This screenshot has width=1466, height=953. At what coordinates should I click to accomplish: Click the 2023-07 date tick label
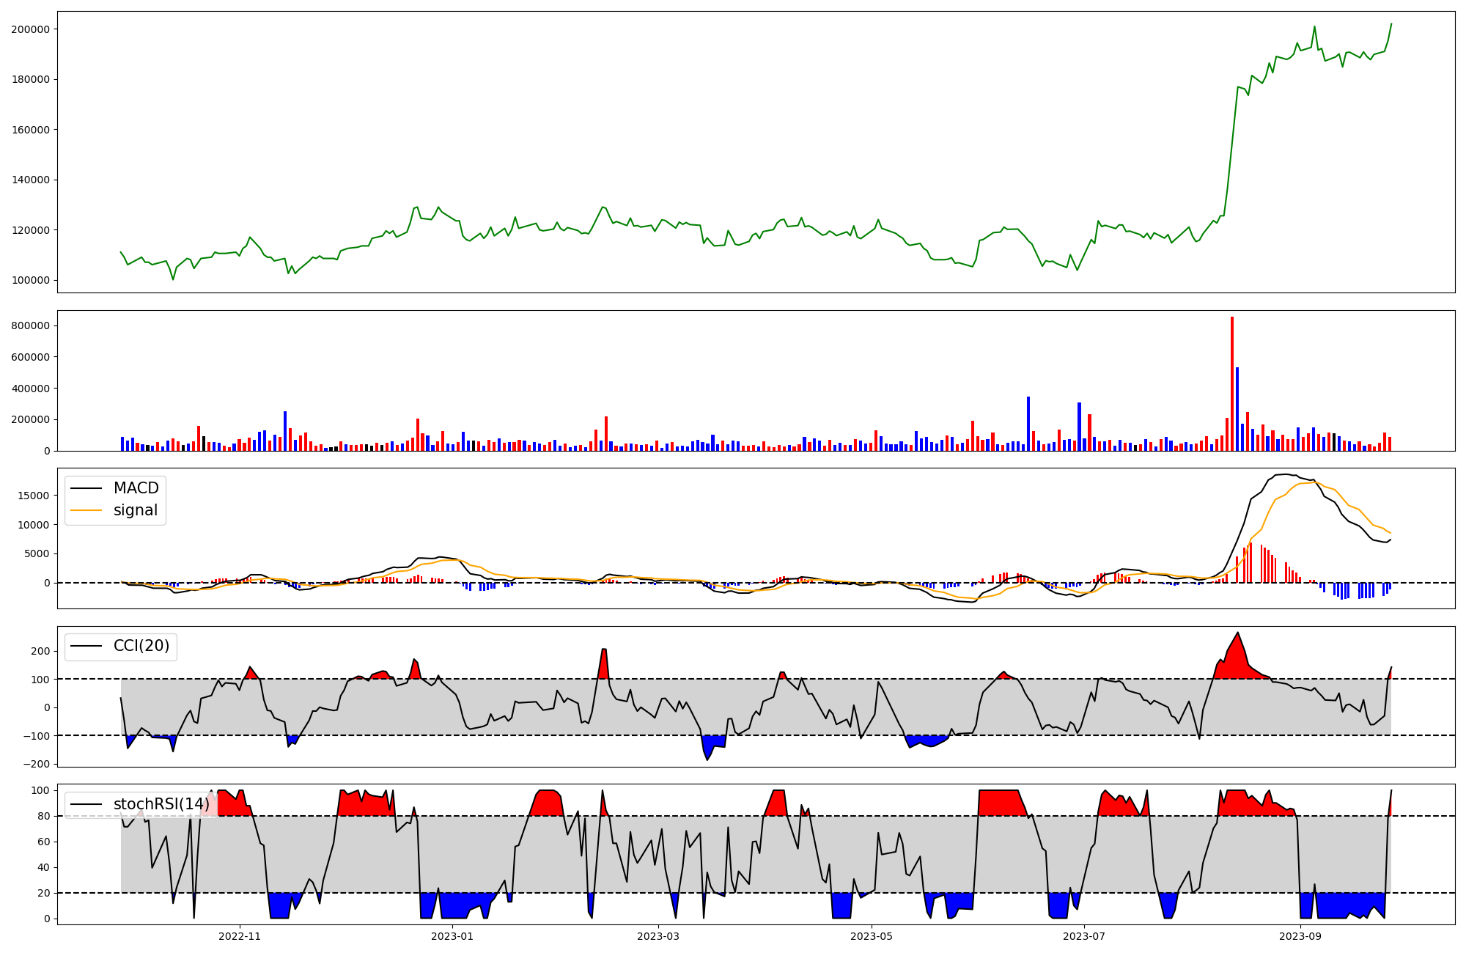[x=1084, y=936]
